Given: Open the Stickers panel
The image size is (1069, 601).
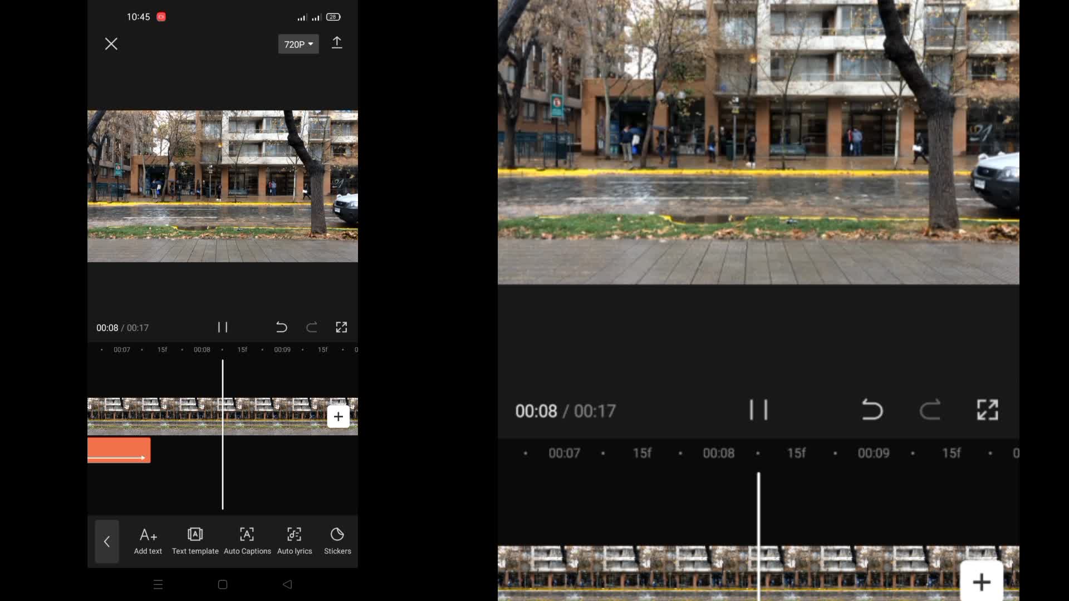Looking at the screenshot, I should coord(337,541).
